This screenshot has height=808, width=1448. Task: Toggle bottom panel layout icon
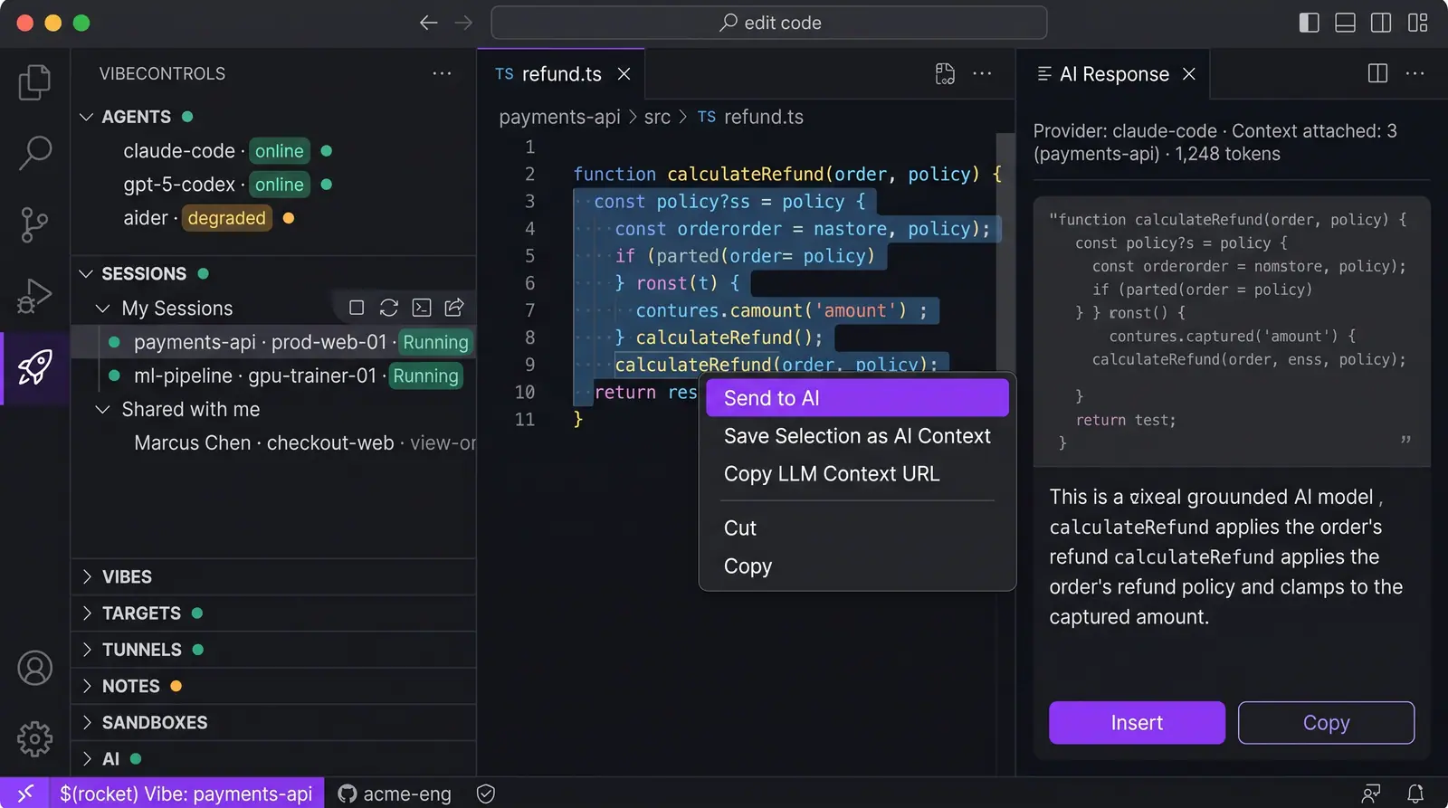[x=1345, y=23]
